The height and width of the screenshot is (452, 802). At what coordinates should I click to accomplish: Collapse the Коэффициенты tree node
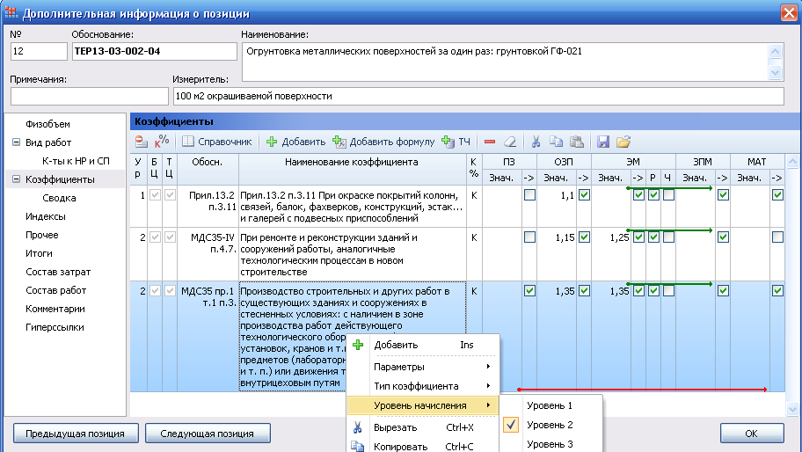click(x=16, y=179)
